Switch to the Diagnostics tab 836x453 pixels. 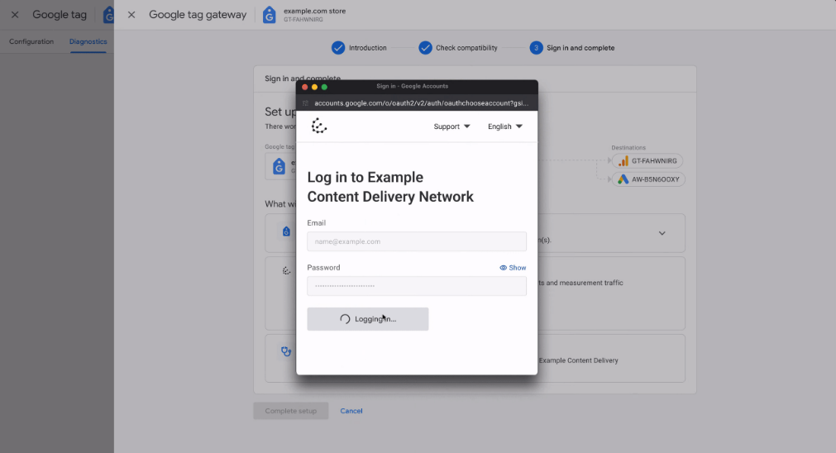click(x=88, y=41)
